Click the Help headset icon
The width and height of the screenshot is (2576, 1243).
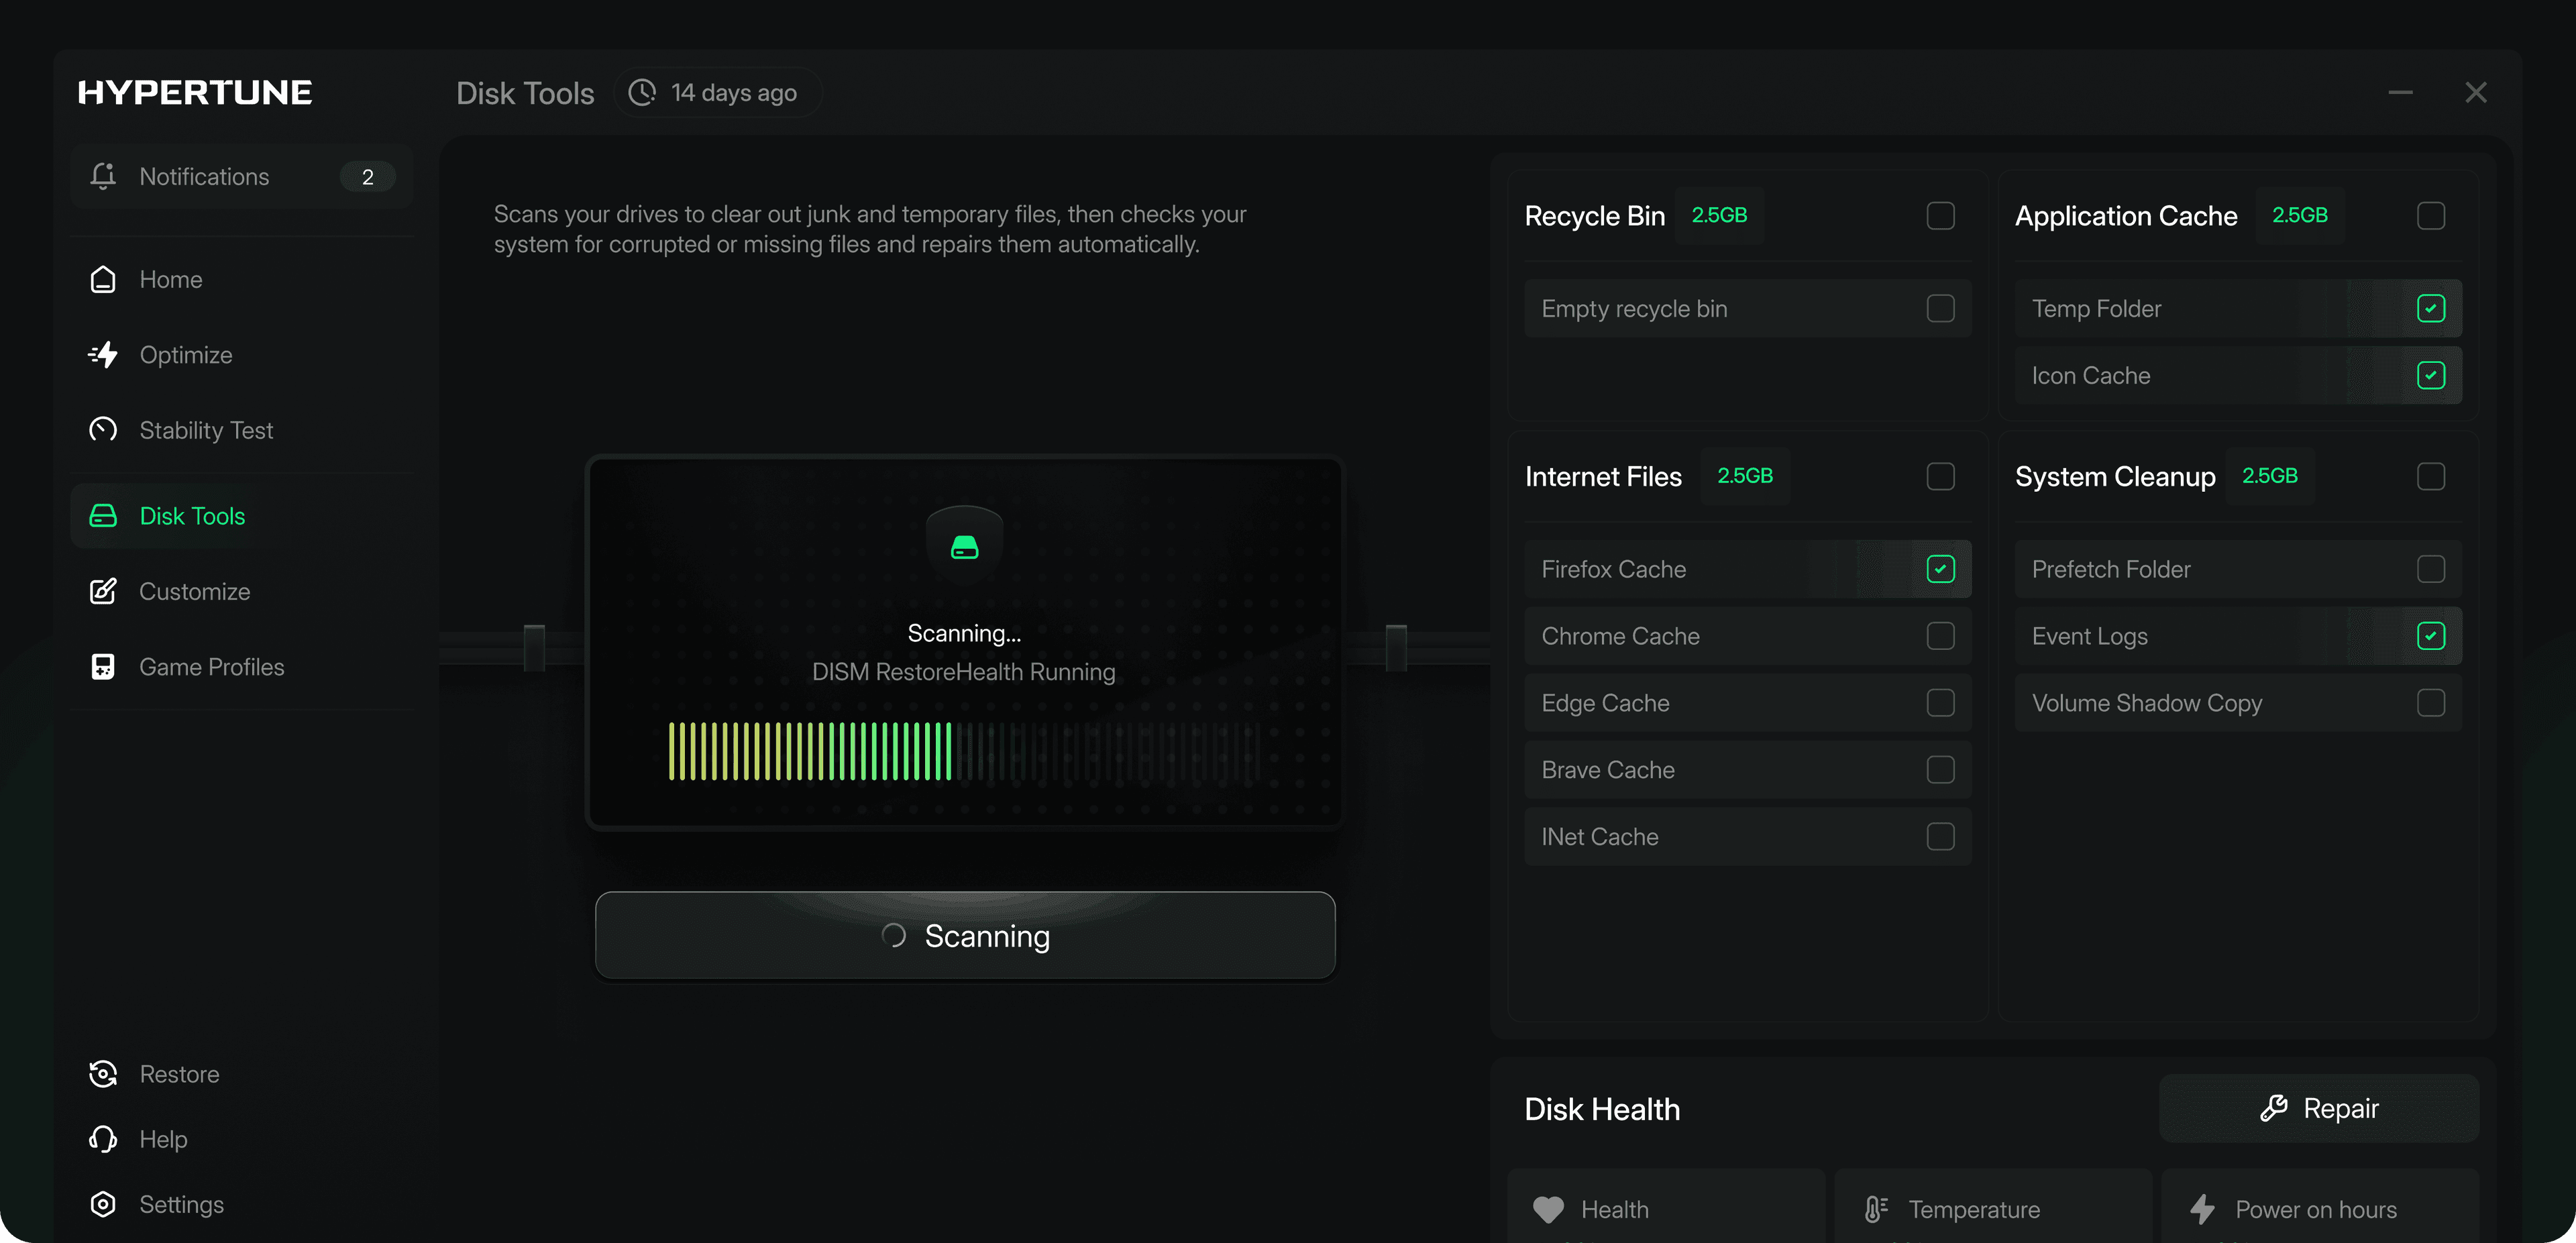click(103, 1139)
